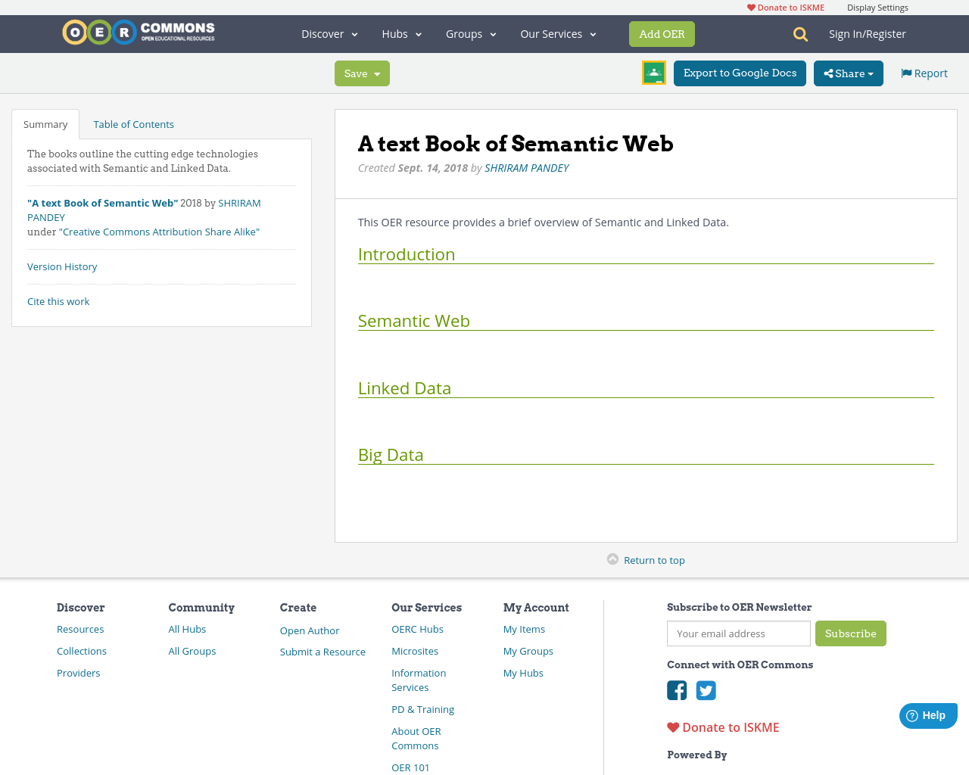
Task: Expand the Discover navigation menu
Action: pyautogui.click(x=329, y=33)
